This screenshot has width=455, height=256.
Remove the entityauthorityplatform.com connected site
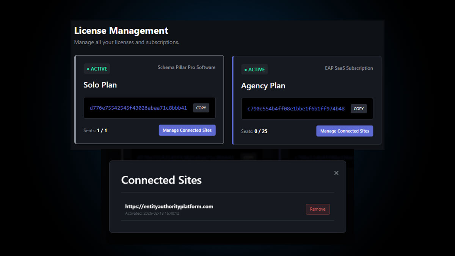318,209
